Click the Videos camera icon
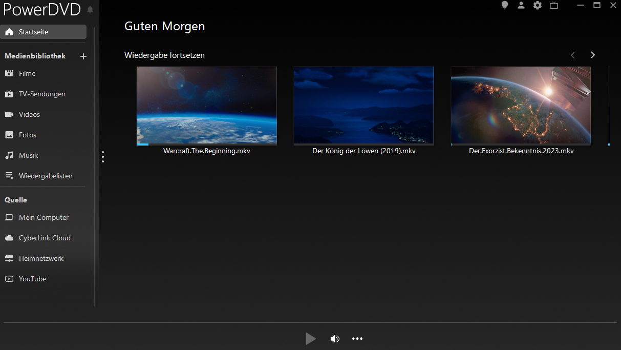Viewport: 621px width, 350px height. click(x=9, y=114)
